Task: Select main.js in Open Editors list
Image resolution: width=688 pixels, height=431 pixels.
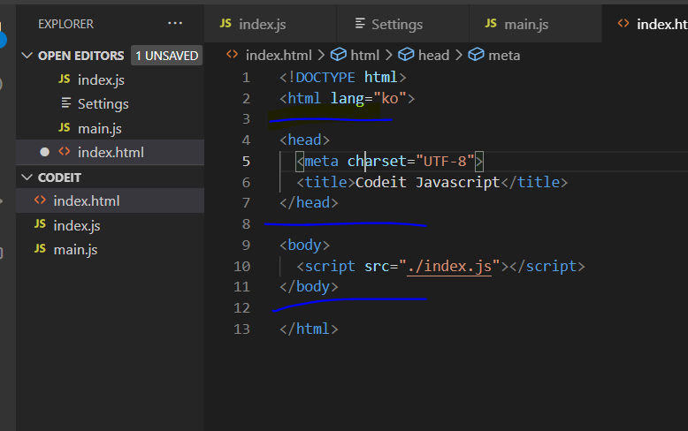Action: click(99, 128)
